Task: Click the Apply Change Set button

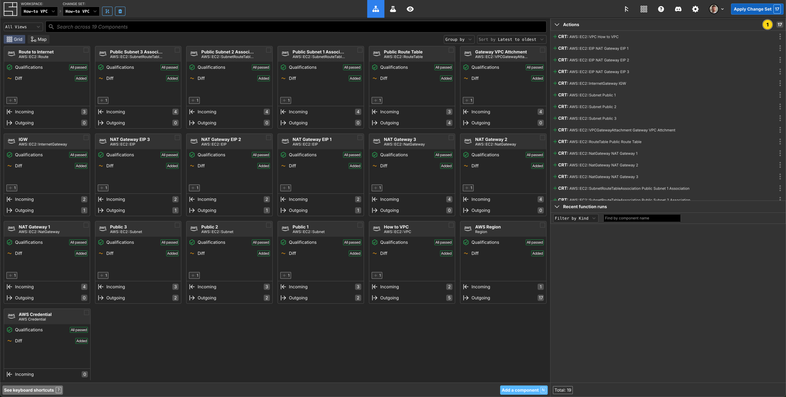Action: click(757, 9)
